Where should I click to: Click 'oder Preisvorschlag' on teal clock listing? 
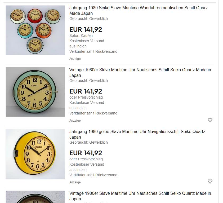[86, 97]
